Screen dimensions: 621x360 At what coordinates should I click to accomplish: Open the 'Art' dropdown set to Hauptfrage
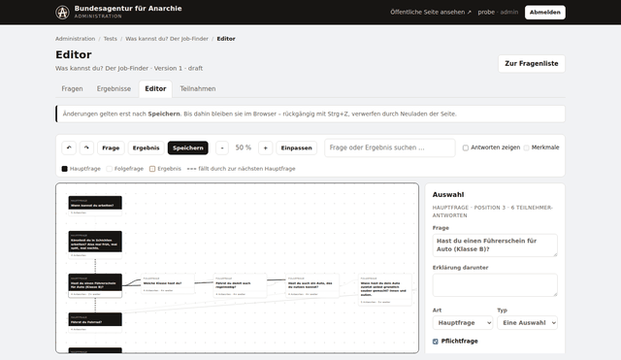[463, 323]
